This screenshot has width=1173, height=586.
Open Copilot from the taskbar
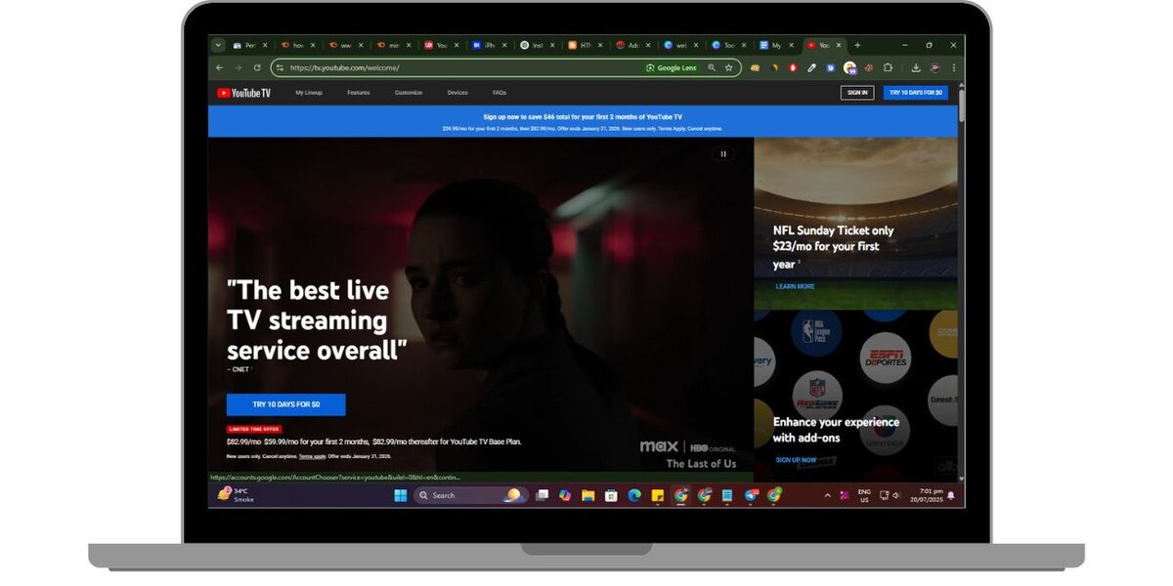pos(565,495)
